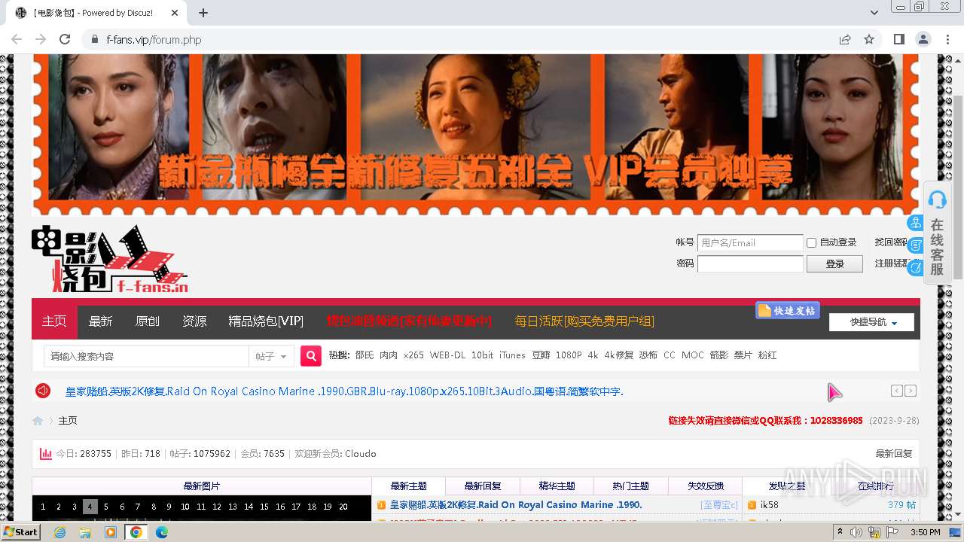This screenshot has height=542, width=964.
Task: Open the red 烧包油管频道 nav link
Action: tap(409, 321)
